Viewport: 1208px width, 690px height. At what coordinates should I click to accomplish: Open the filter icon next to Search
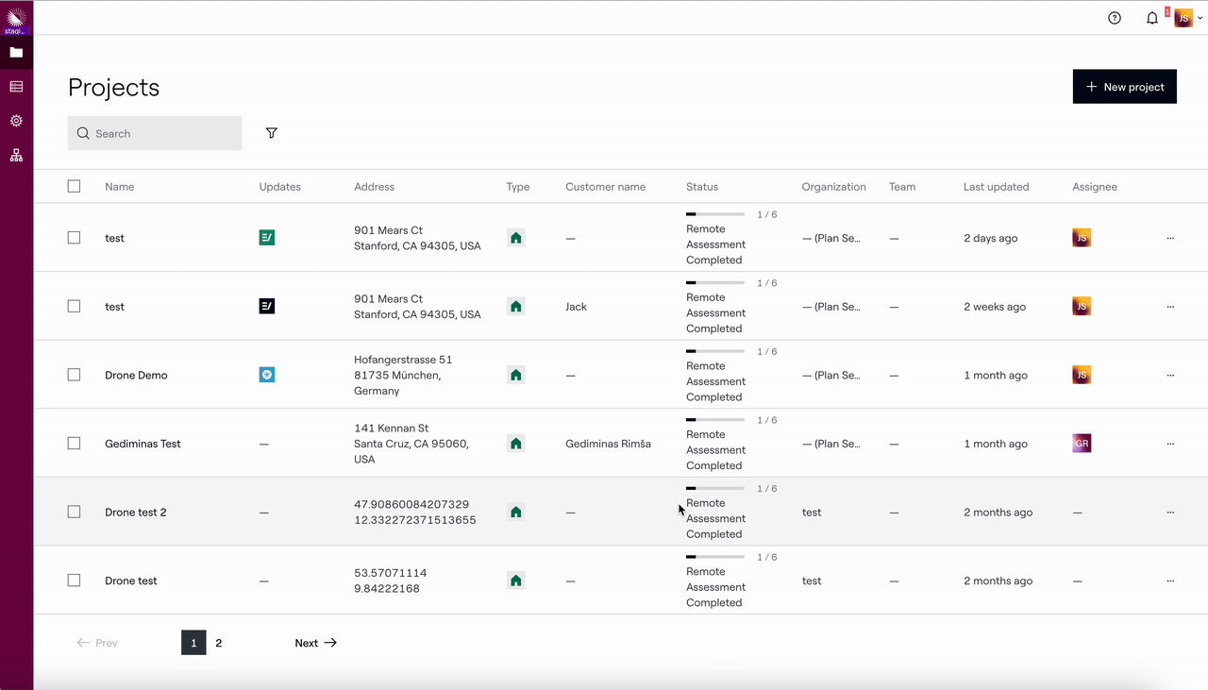272,133
